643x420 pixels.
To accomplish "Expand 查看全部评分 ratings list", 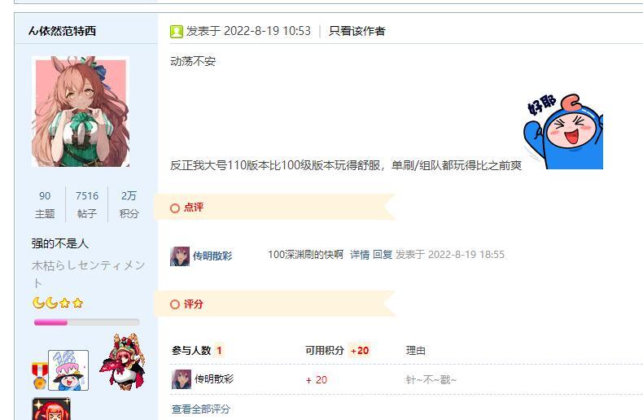I will (201, 409).
